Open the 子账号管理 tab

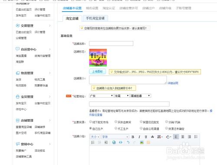tap(184, 8)
